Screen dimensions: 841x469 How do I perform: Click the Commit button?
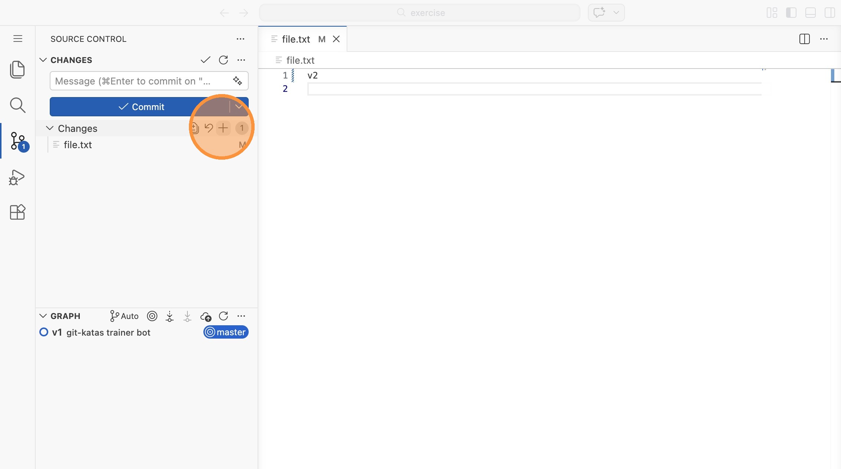click(x=140, y=107)
